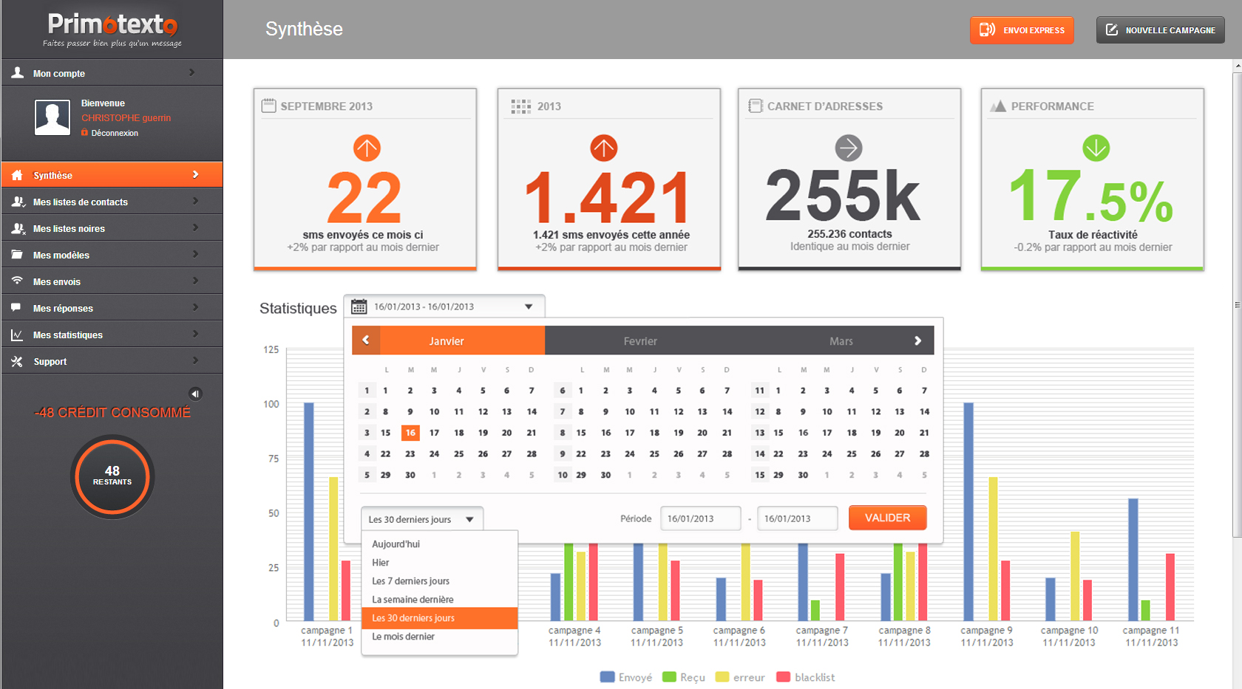Click the Déconnexion lock icon
The height and width of the screenshot is (689, 1242).
(x=84, y=133)
